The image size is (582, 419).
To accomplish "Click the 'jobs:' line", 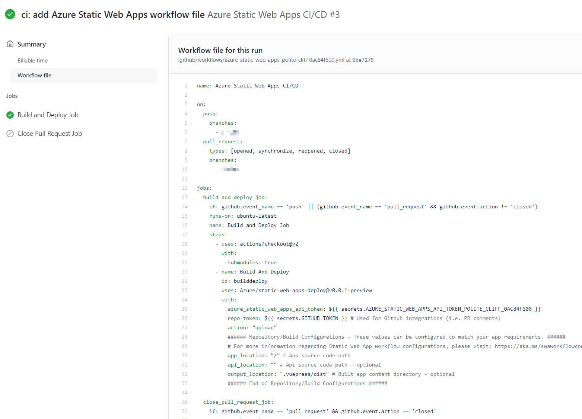I will 204,188.
